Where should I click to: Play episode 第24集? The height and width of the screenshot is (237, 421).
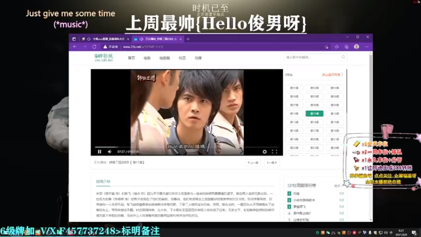[x=335, y=148]
